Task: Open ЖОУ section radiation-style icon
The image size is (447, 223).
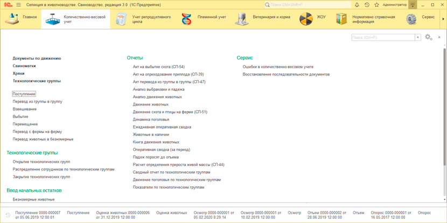Action: click(x=306, y=19)
